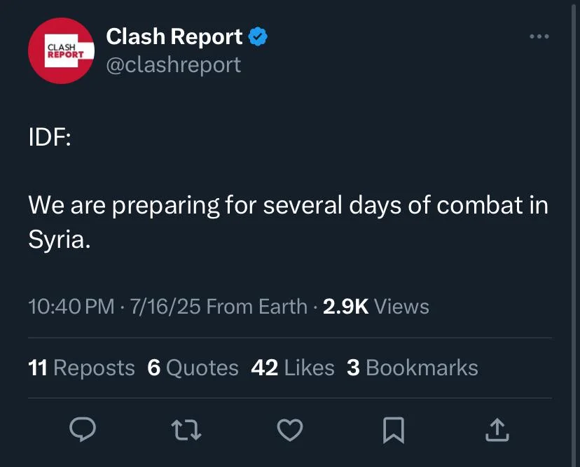Open the 3 Bookmarks count
This screenshot has width=580, height=467.
pyautogui.click(x=413, y=368)
